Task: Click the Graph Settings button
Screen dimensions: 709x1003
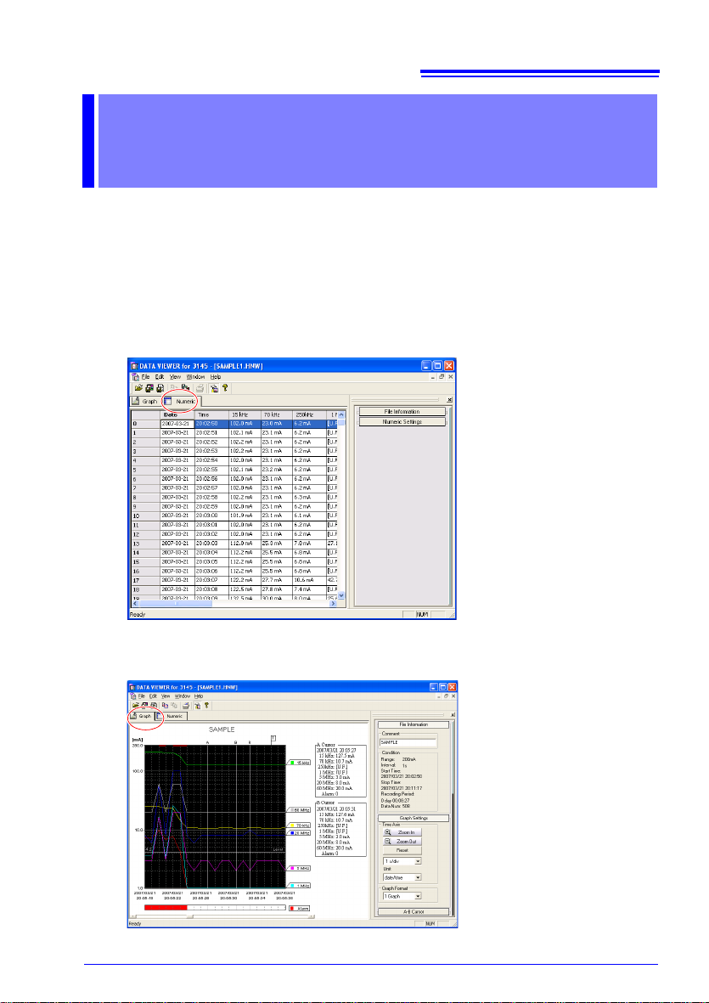Action: tap(413, 818)
